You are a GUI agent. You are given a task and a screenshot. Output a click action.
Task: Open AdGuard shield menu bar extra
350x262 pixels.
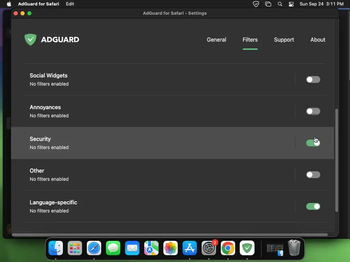[x=256, y=4]
